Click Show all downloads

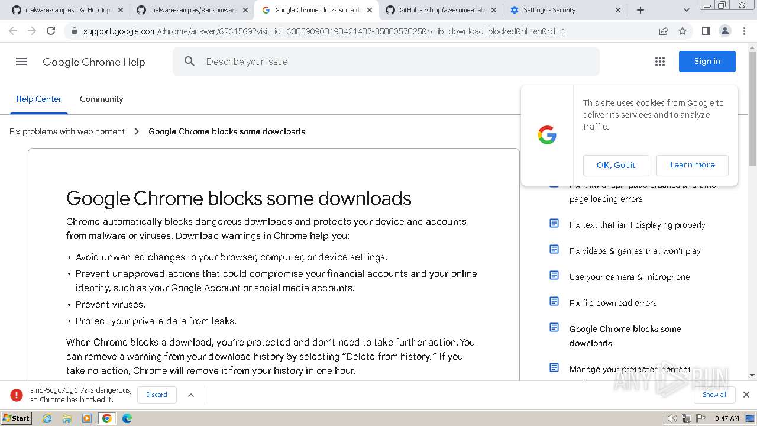coord(714,395)
